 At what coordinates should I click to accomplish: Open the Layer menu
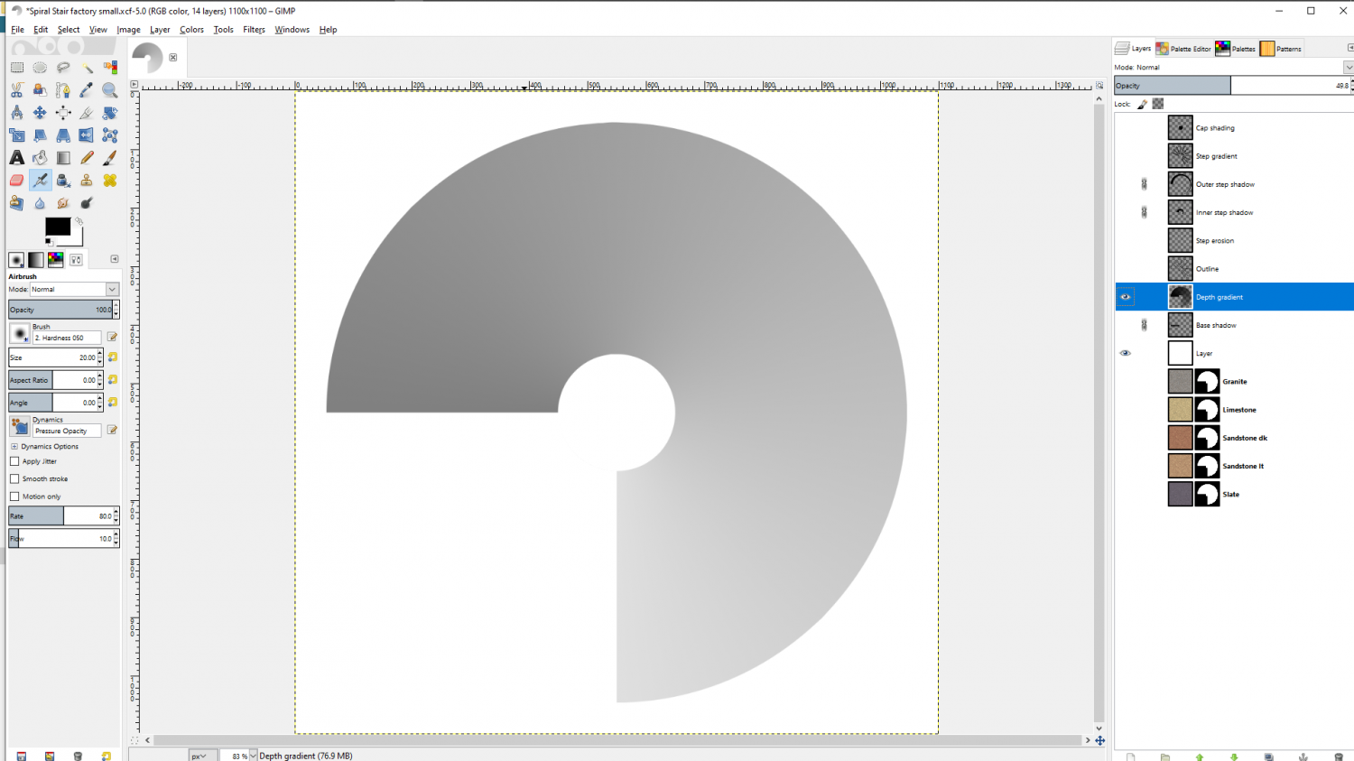(x=160, y=30)
